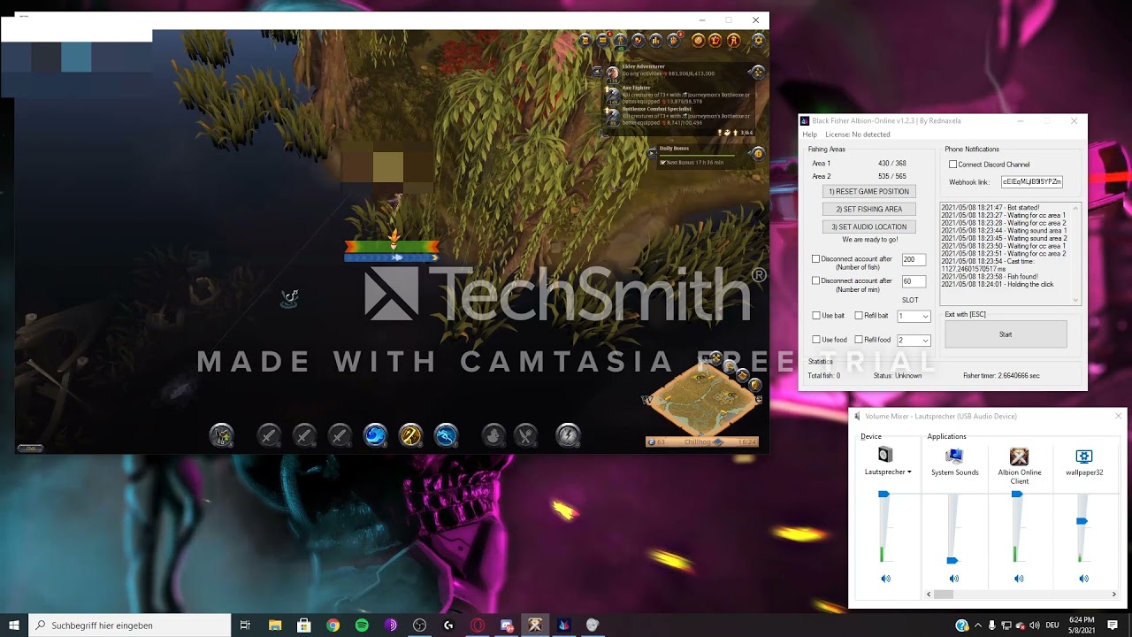Open File Explorer from the taskbar

[275, 625]
